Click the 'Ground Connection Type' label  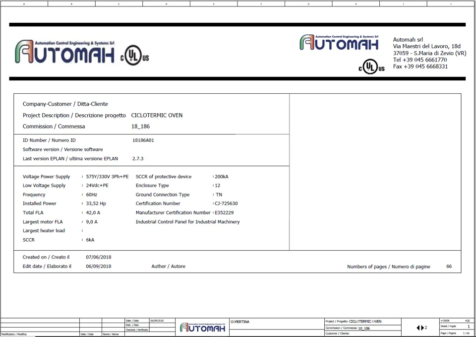tap(163, 195)
